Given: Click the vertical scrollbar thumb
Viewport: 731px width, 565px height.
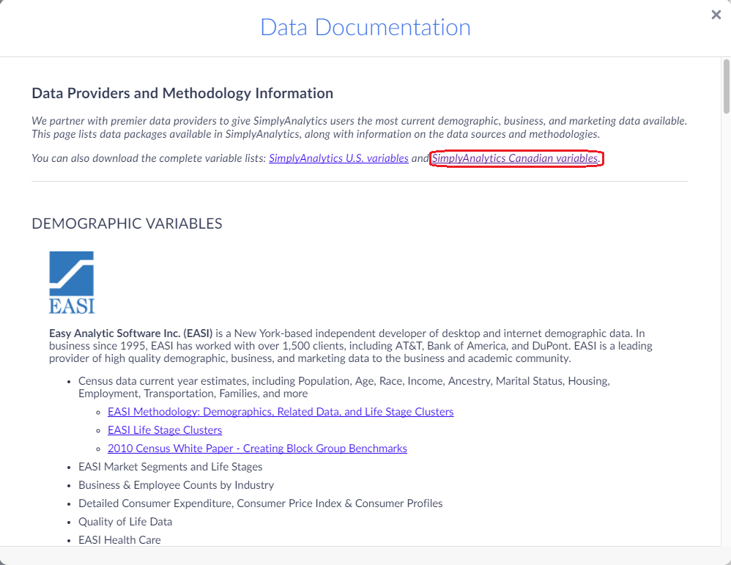Looking at the screenshot, I should pos(726,86).
